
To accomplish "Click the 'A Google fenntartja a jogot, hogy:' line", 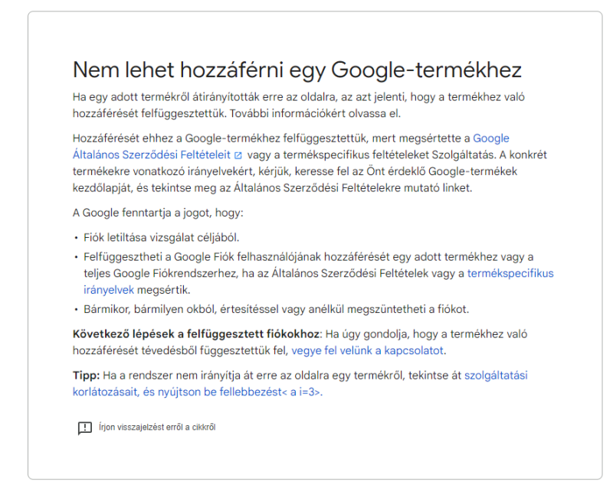I will [x=158, y=213].
